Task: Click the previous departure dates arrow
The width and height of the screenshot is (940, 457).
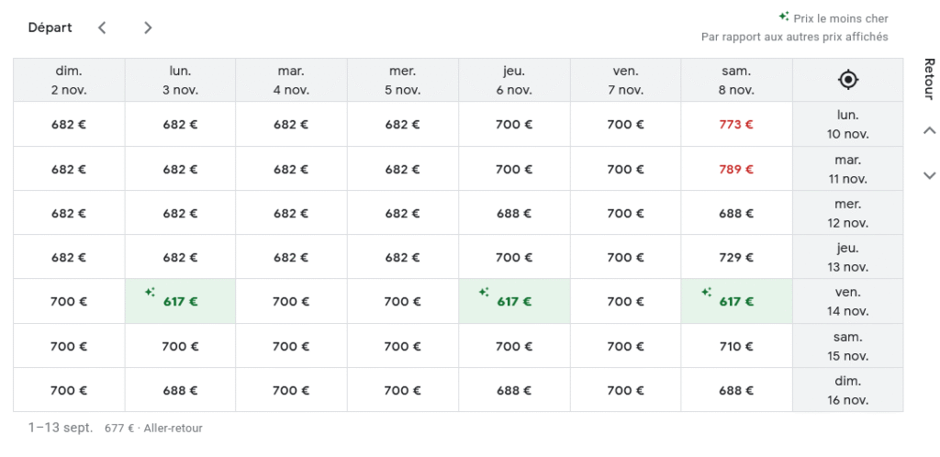Action: (x=103, y=28)
